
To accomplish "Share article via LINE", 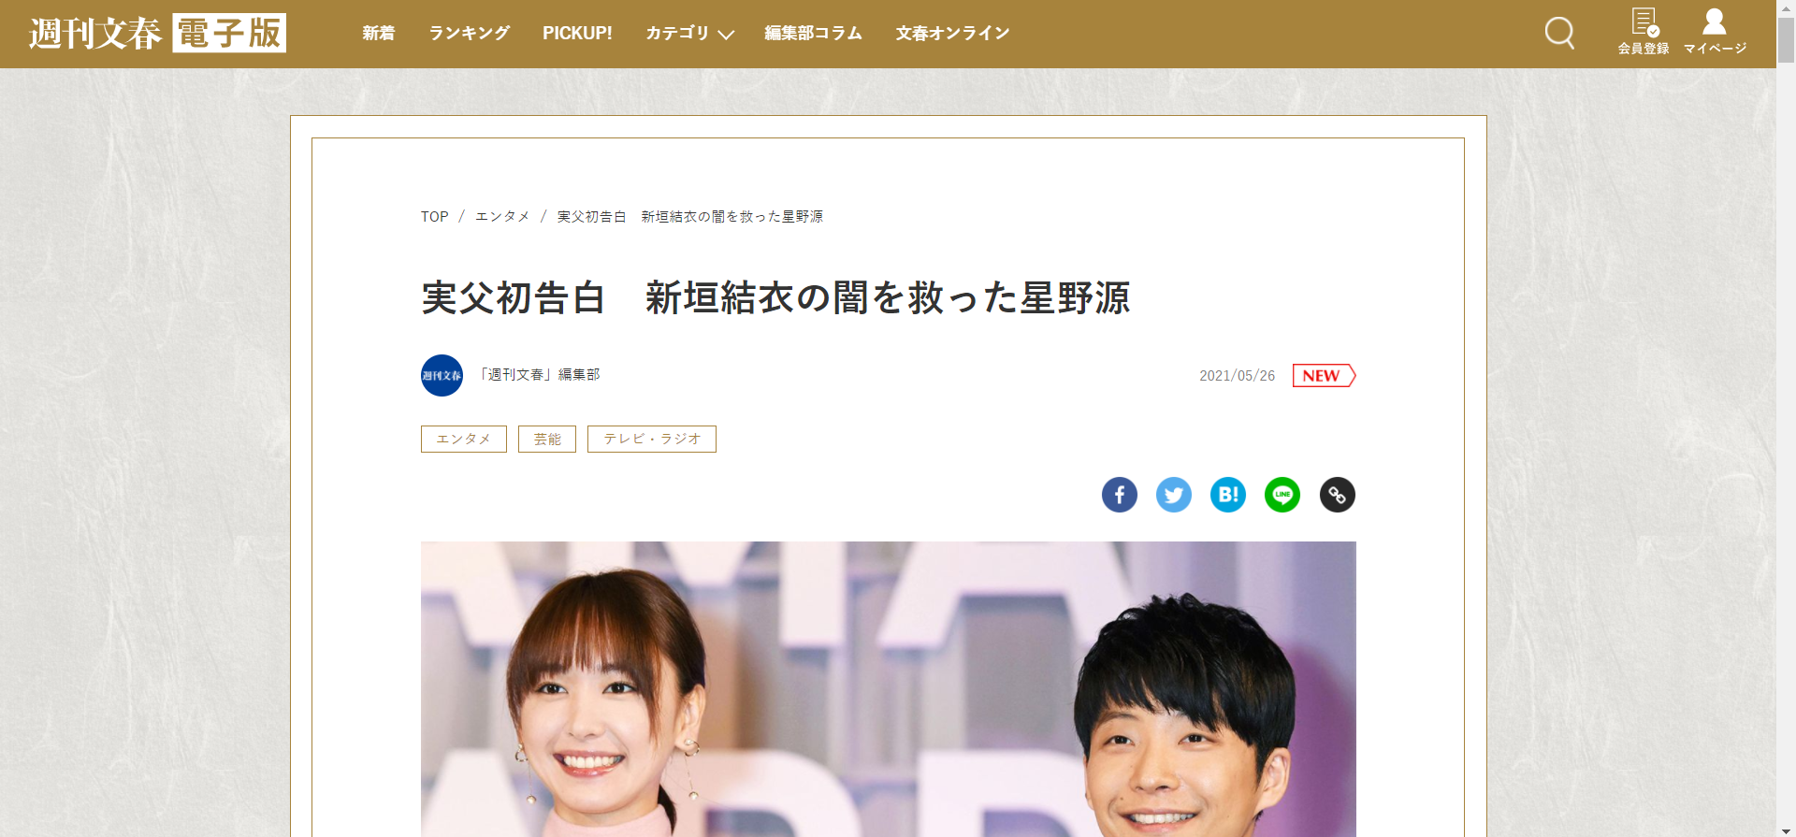I will (x=1282, y=495).
